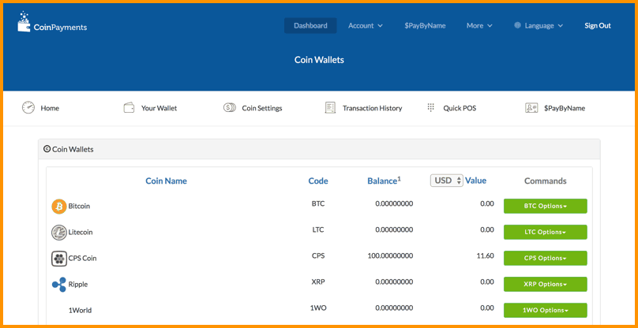
Task: Click the Home speedometer icon
Action: [x=28, y=108]
